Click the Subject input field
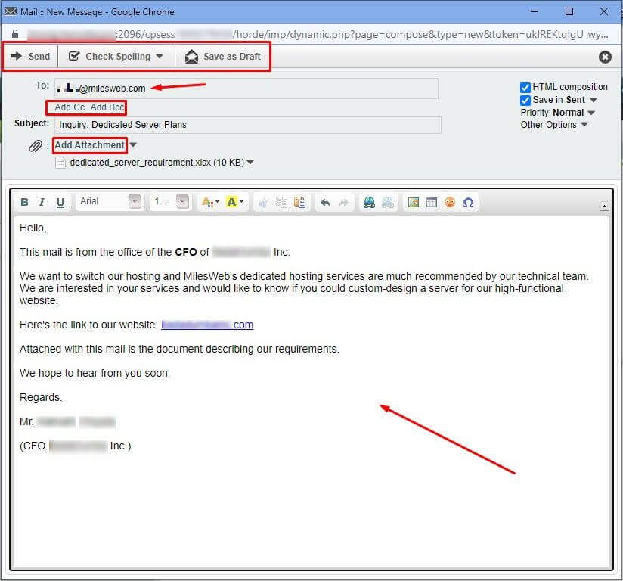 247,125
